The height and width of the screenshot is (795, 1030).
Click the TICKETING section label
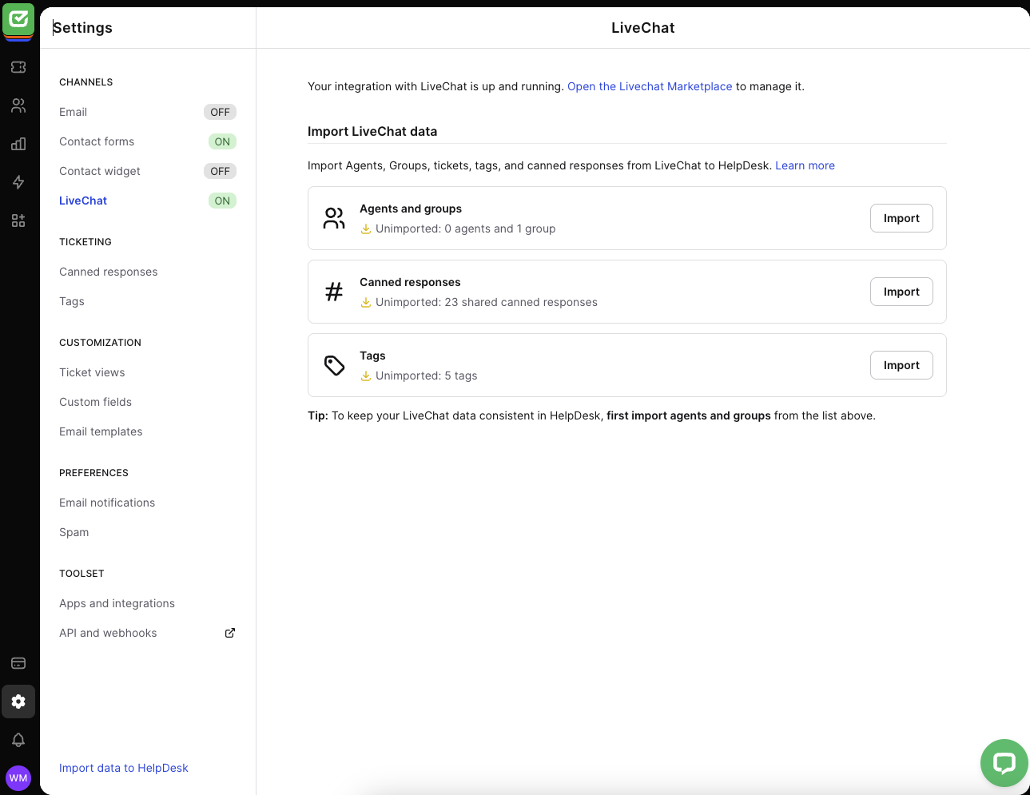tap(86, 242)
